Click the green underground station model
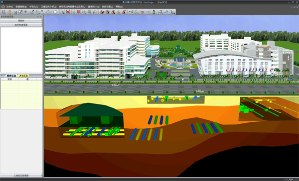 pyautogui.click(x=91, y=115)
